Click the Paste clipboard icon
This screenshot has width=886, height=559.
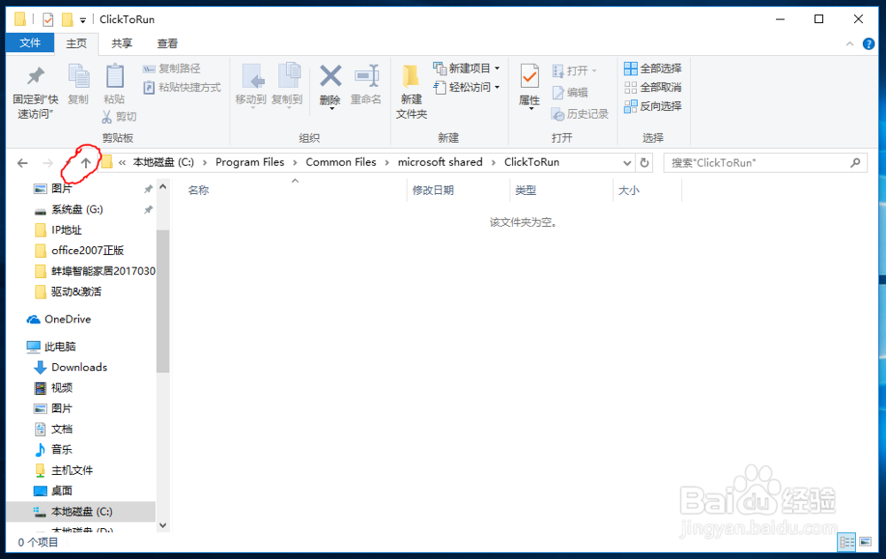pos(114,76)
